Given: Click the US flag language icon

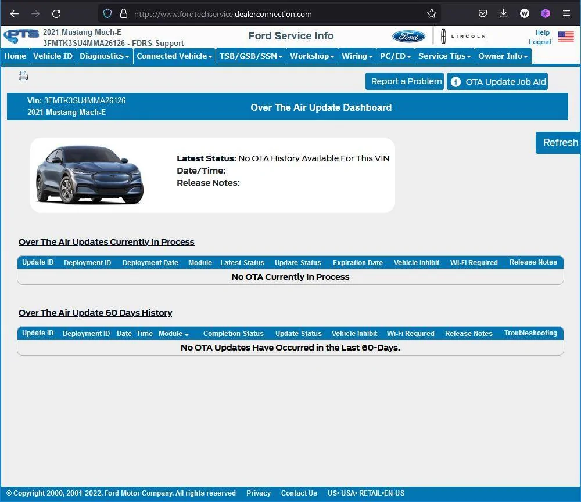Looking at the screenshot, I should click(566, 37).
